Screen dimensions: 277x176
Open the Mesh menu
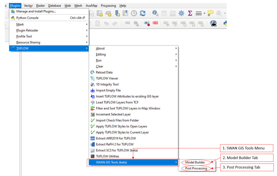78,6
